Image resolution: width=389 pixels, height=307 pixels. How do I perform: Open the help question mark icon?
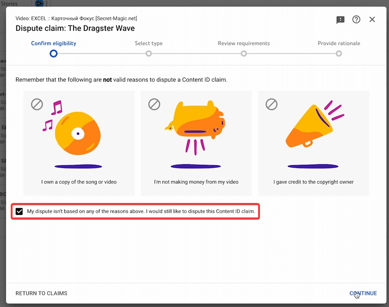pos(356,20)
